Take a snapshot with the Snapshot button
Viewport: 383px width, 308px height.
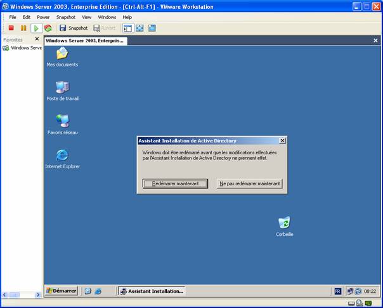pyautogui.click(x=74, y=28)
